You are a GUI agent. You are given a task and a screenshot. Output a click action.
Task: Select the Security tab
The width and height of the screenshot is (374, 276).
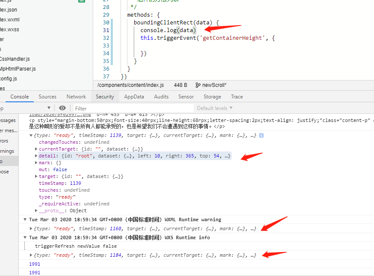tap(105, 97)
